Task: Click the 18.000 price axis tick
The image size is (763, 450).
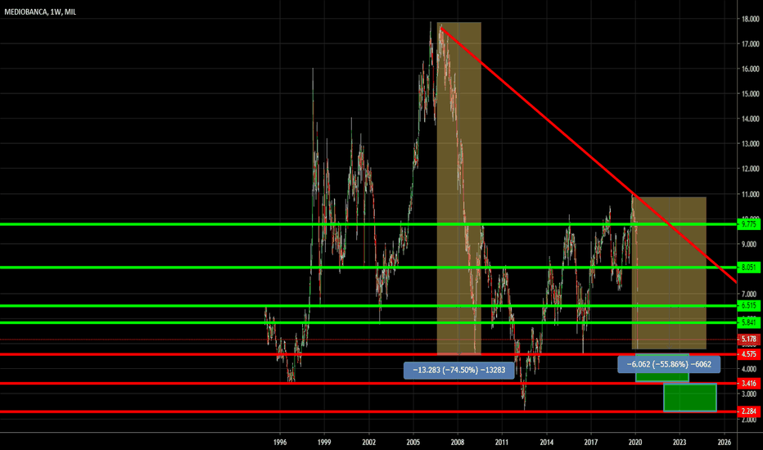Action: tap(750, 19)
